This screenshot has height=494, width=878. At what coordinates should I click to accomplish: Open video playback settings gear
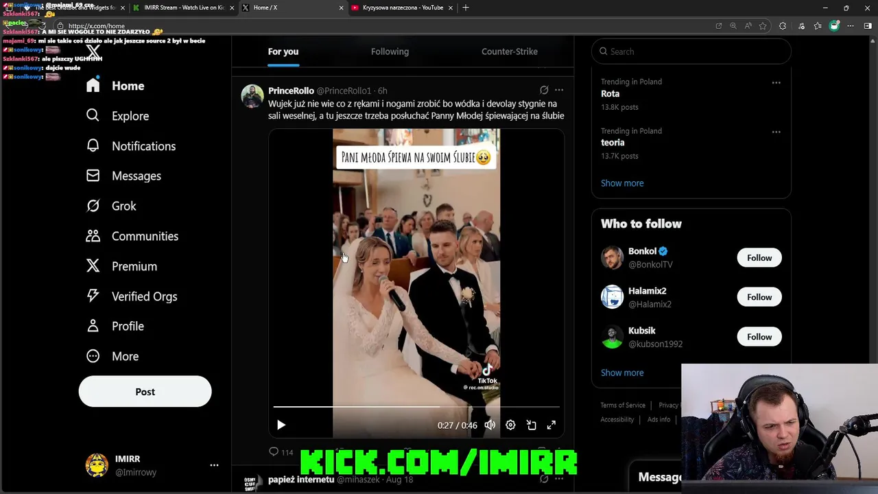click(510, 425)
